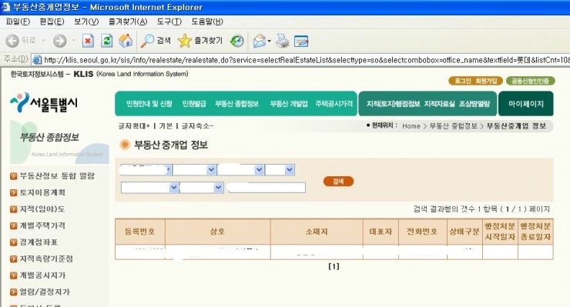Click the search text input field
This screenshot has height=307, width=570.
(x=266, y=188)
